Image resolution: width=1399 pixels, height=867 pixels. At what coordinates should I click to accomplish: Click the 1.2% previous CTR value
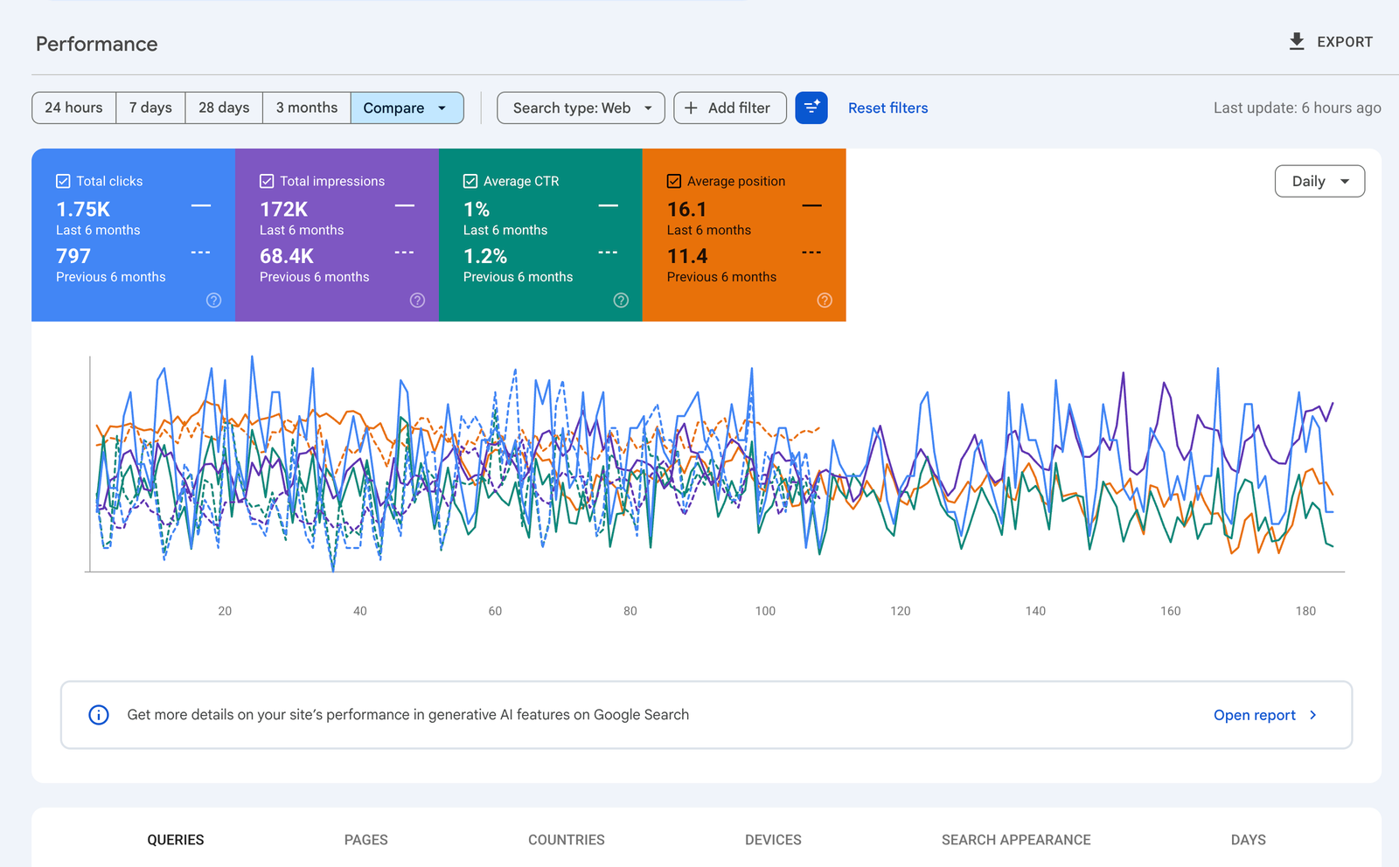pos(485,256)
